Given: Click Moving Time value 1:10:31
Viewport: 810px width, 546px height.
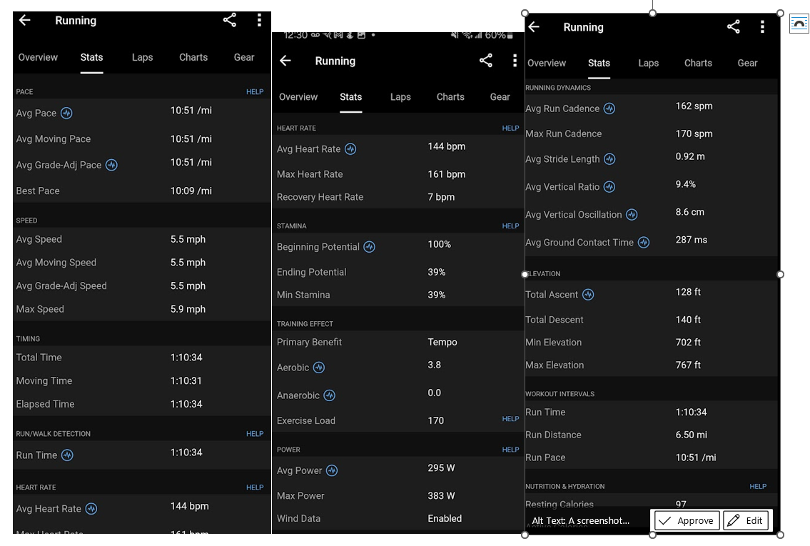Looking at the screenshot, I should (186, 380).
